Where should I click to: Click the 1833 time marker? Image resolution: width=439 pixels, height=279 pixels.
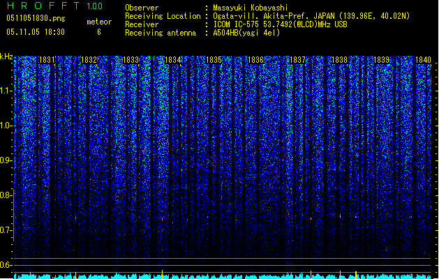(x=131, y=59)
